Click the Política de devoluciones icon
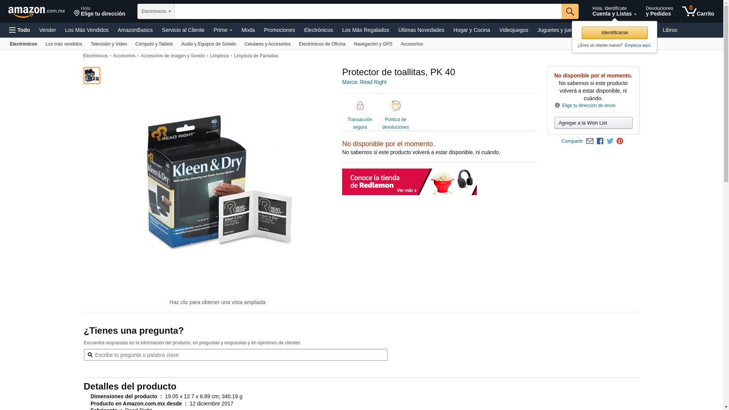The height and width of the screenshot is (410, 729). tap(396, 106)
